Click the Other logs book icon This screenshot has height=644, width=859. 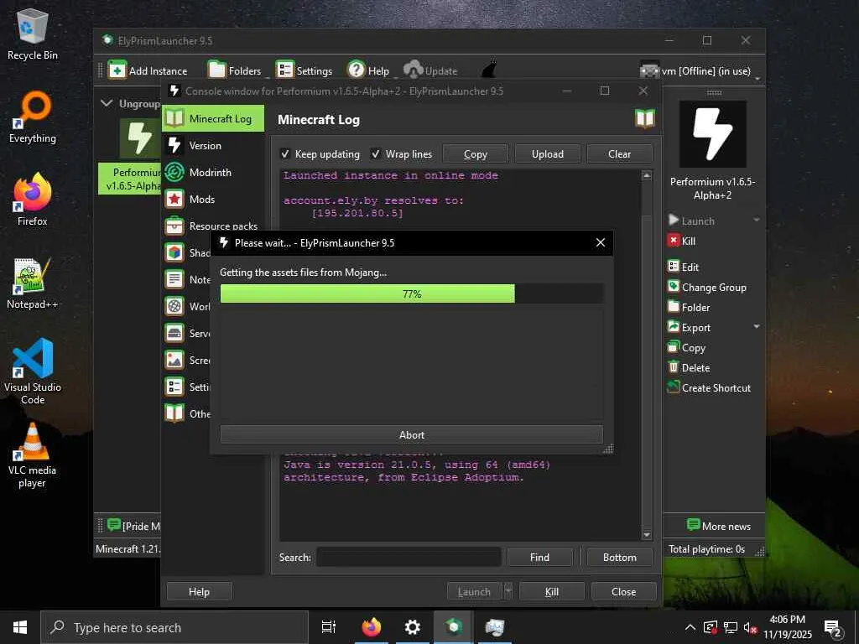[x=174, y=413]
